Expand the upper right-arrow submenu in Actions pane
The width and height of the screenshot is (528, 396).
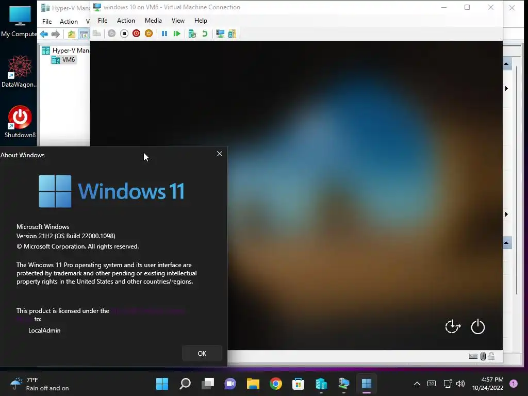pos(506,88)
